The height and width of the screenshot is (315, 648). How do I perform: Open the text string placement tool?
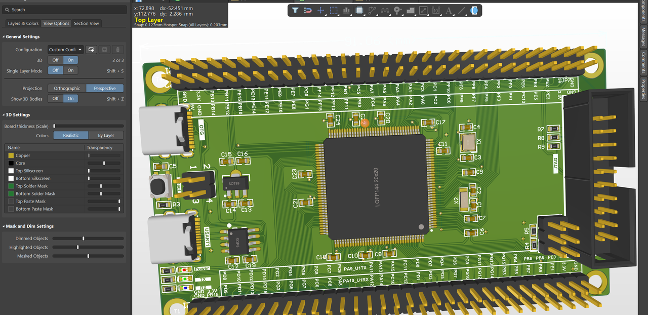[x=449, y=10]
